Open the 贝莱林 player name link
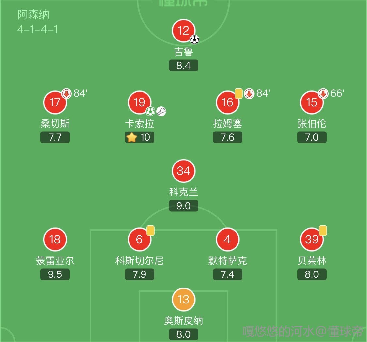 coord(312,261)
